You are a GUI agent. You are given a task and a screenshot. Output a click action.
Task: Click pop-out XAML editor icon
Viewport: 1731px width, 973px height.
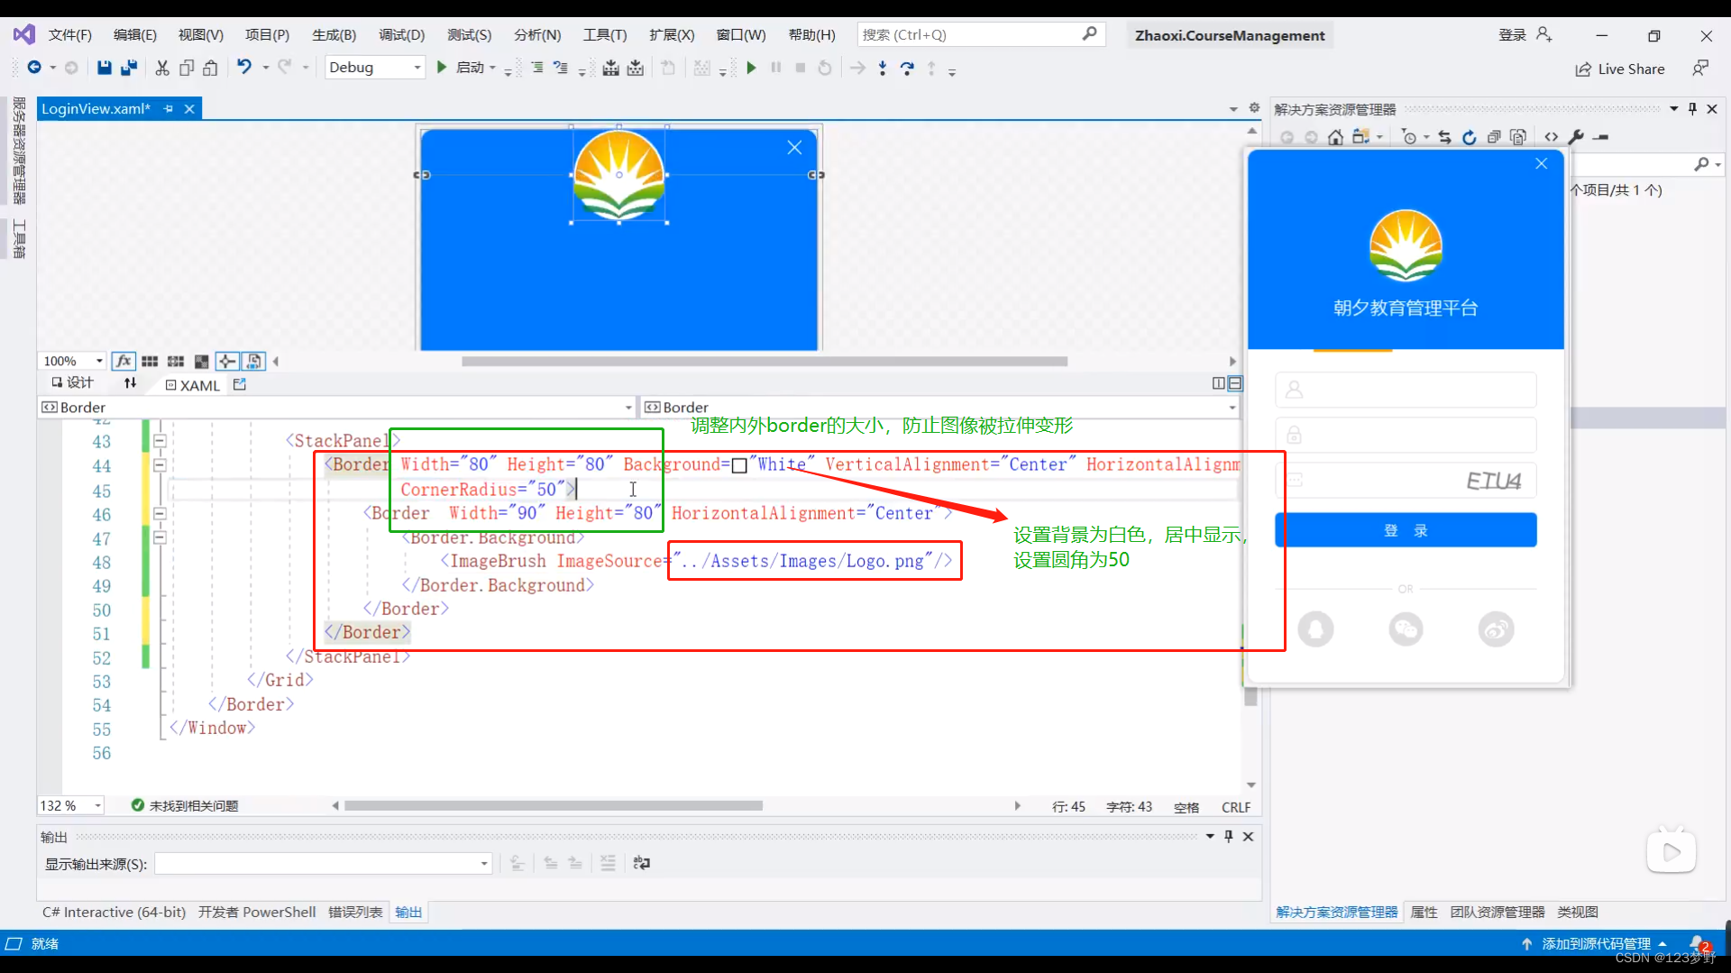click(240, 384)
